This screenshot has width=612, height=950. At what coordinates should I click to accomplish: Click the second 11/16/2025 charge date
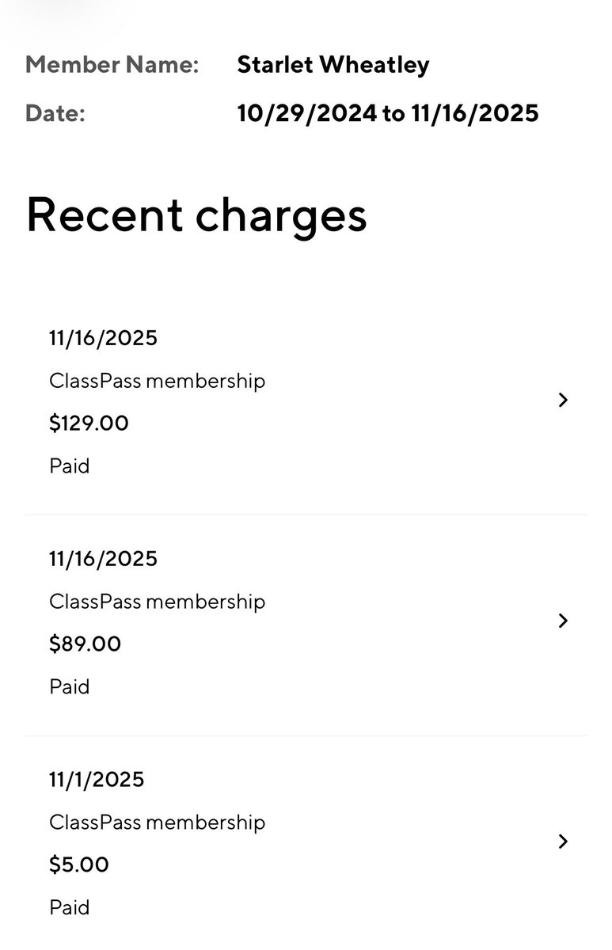pos(103,559)
